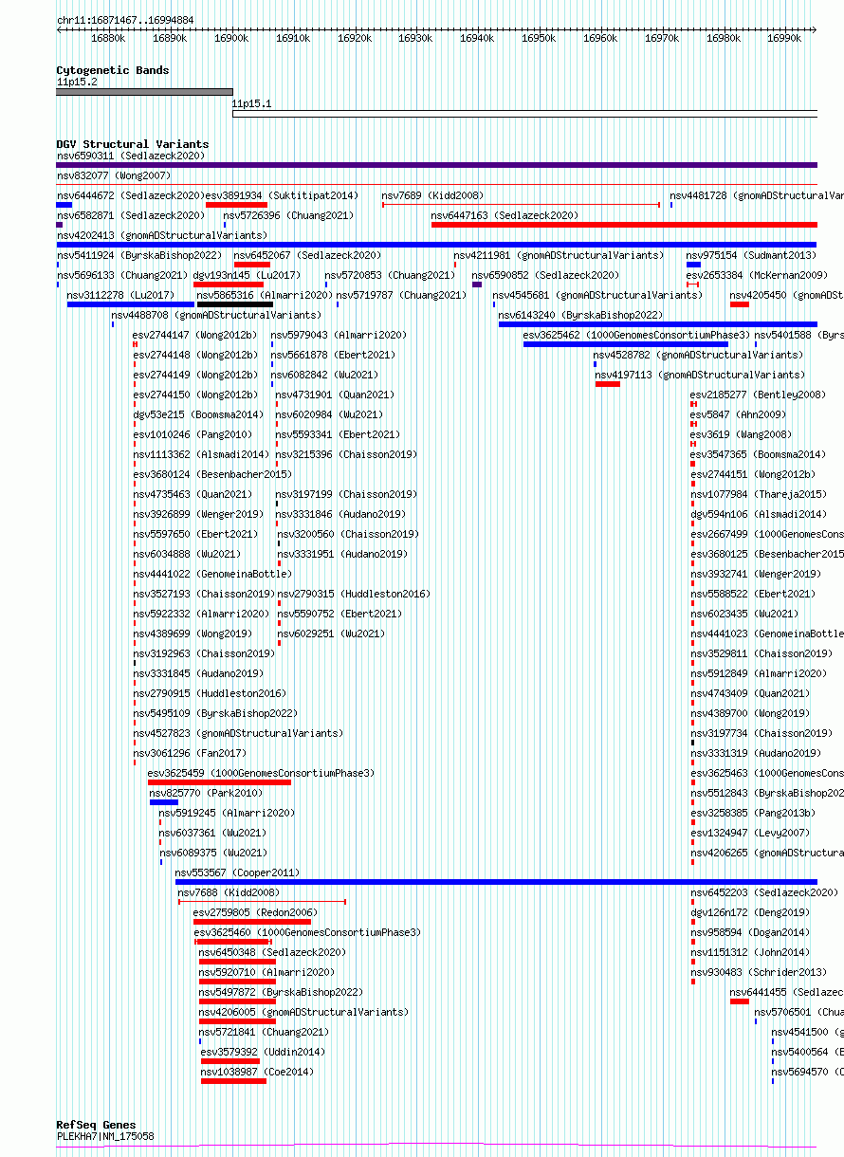Image resolution: width=844 pixels, height=1157 pixels.
Task: Click esv2653384 (McKernan2009) label
Action: (x=756, y=275)
